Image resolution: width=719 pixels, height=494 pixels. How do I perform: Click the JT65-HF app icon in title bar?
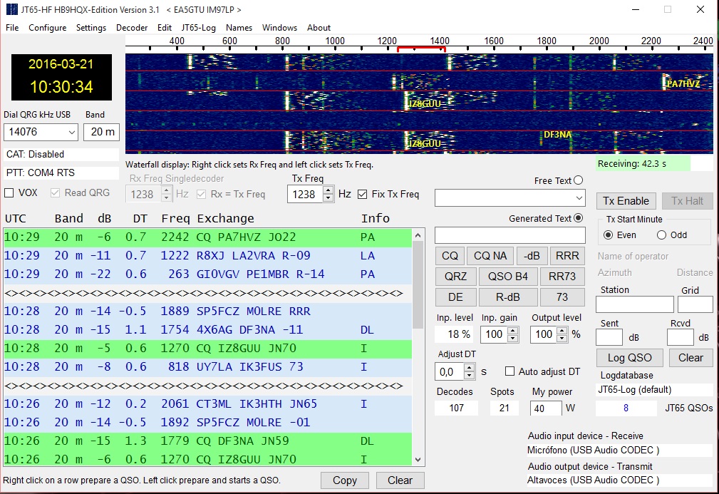click(x=11, y=10)
